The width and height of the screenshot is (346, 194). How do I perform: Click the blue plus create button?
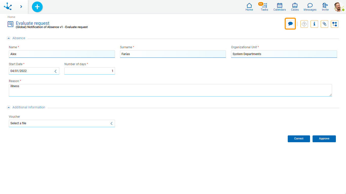(37, 7)
